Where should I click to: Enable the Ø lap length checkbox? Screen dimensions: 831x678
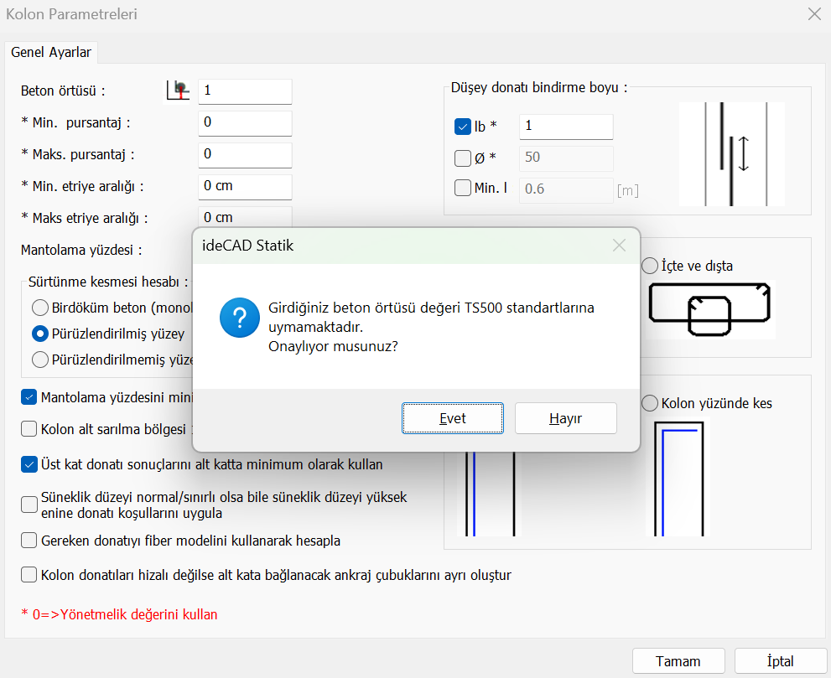coord(462,158)
